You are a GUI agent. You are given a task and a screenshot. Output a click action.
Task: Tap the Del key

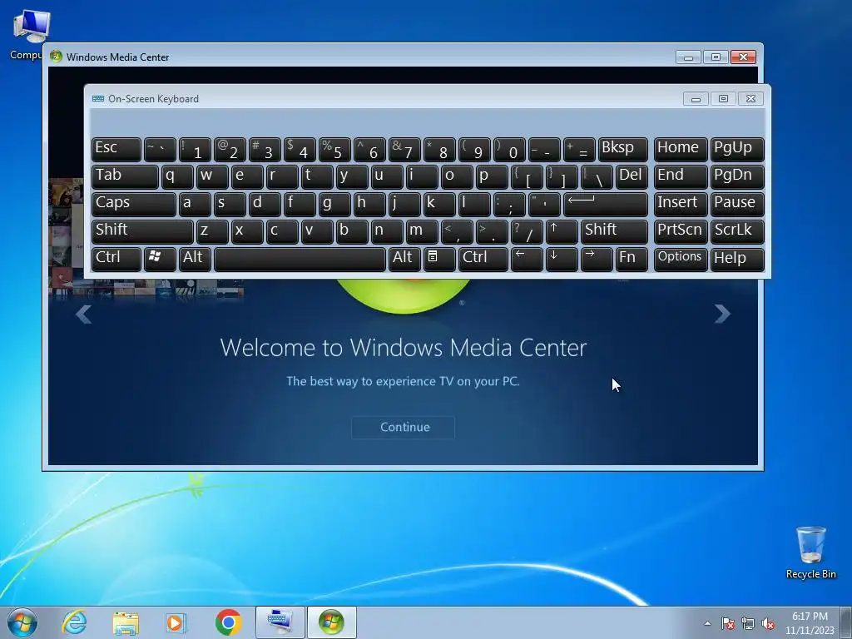632,176
